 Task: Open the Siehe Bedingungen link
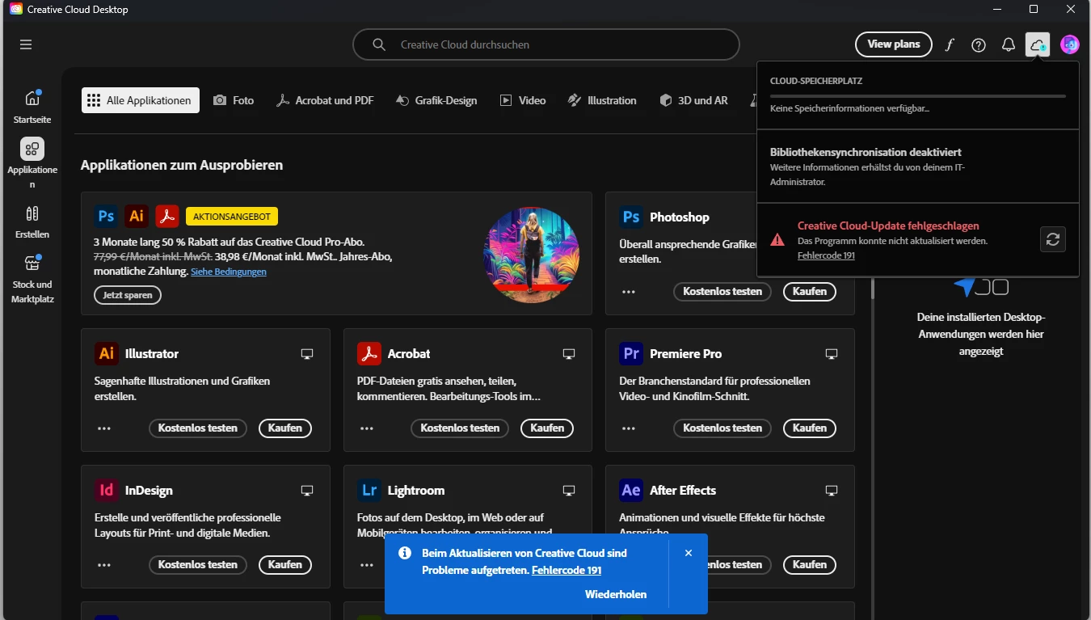(229, 272)
